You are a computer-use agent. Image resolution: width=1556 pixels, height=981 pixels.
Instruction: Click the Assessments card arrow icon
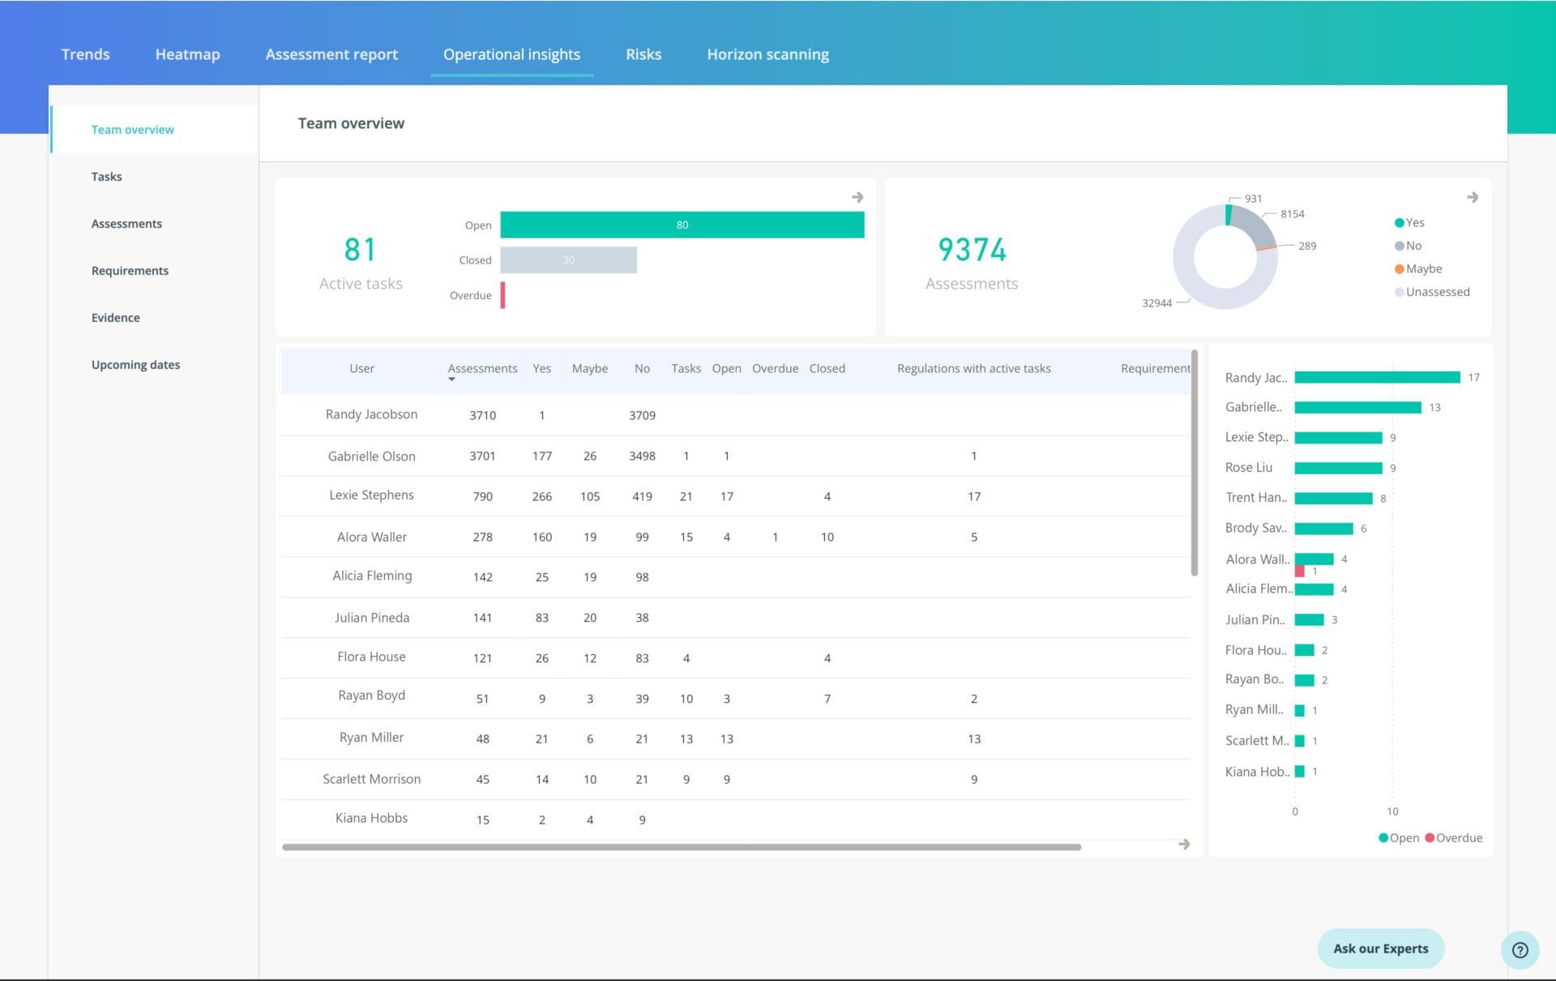pyautogui.click(x=1473, y=197)
